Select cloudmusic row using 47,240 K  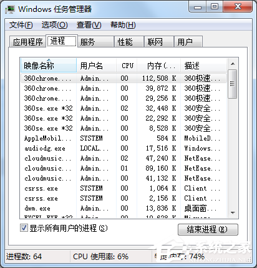pos(124,158)
